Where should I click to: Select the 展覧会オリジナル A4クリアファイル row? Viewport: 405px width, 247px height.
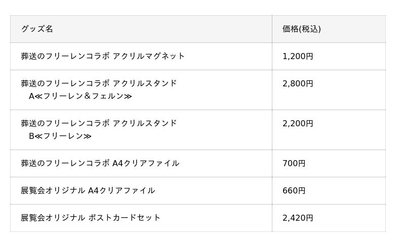[198, 191]
